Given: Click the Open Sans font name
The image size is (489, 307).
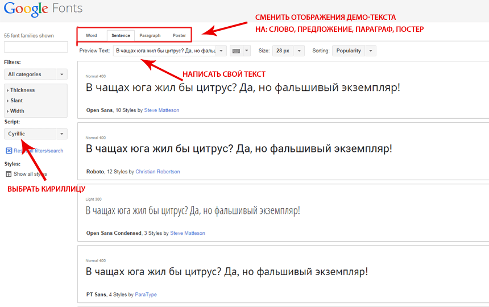Looking at the screenshot, I should click(99, 110).
